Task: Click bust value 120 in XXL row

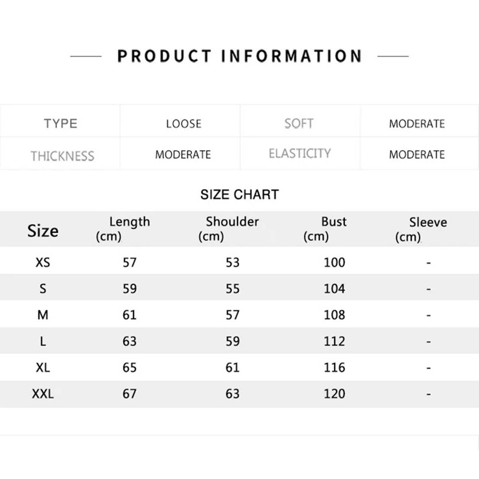Action: (334, 394)
